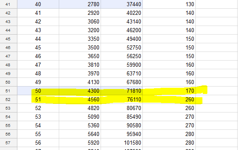The height and width of the screenshot is (150, 238).
Task: Click cell containing 80670
Action: [x=122, y=108]
